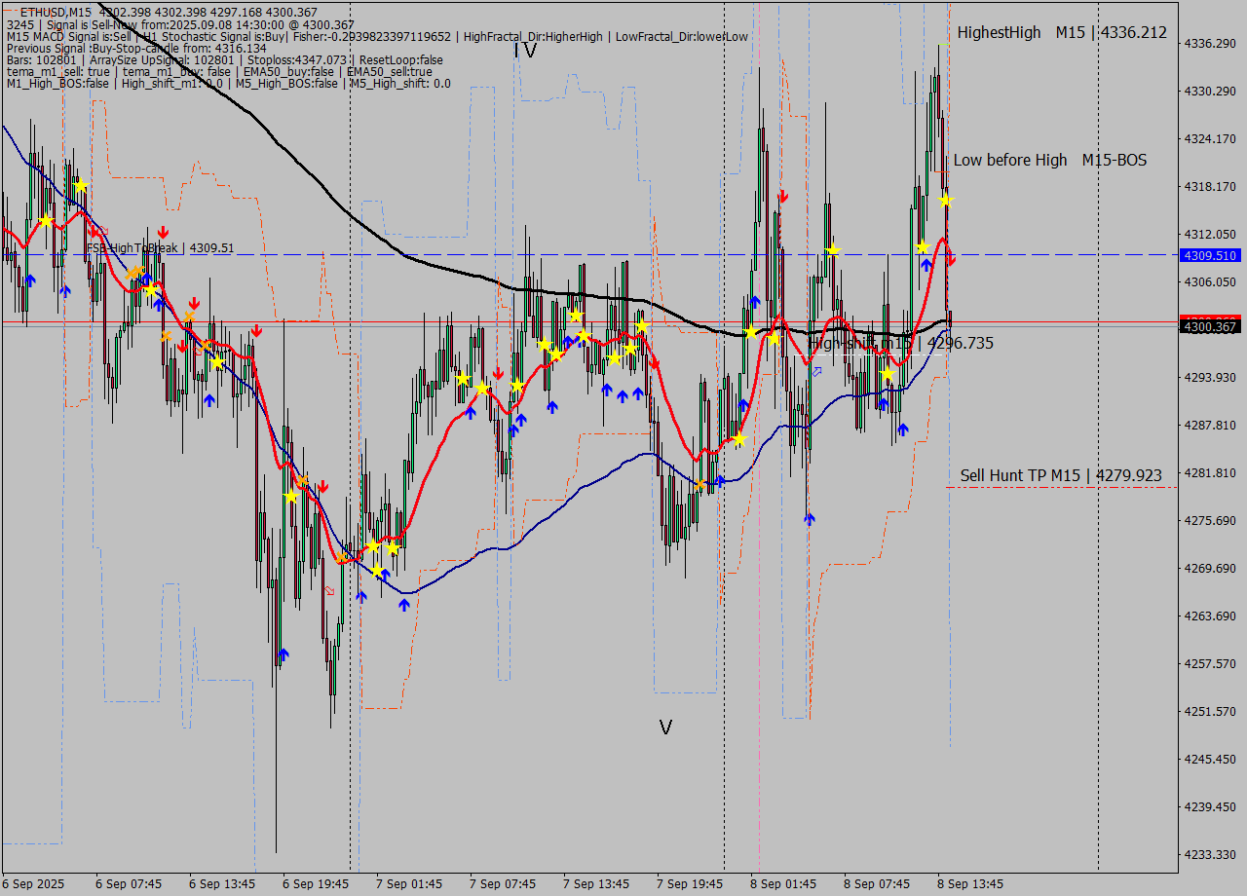This screenshot has height=896, width=1247.
Task: Click the red down arrow beside the latest candle
Action: click(951, 260)
